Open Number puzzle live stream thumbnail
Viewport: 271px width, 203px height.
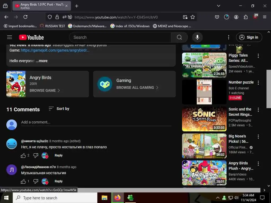(x=204, y=92)
